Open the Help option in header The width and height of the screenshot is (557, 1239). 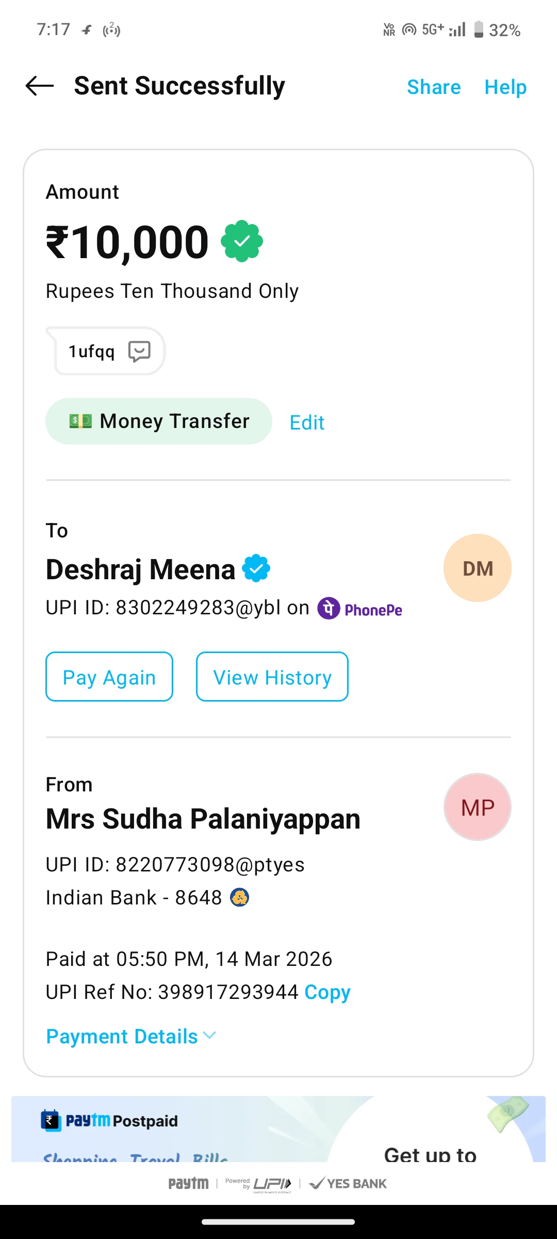coord(505,87)
